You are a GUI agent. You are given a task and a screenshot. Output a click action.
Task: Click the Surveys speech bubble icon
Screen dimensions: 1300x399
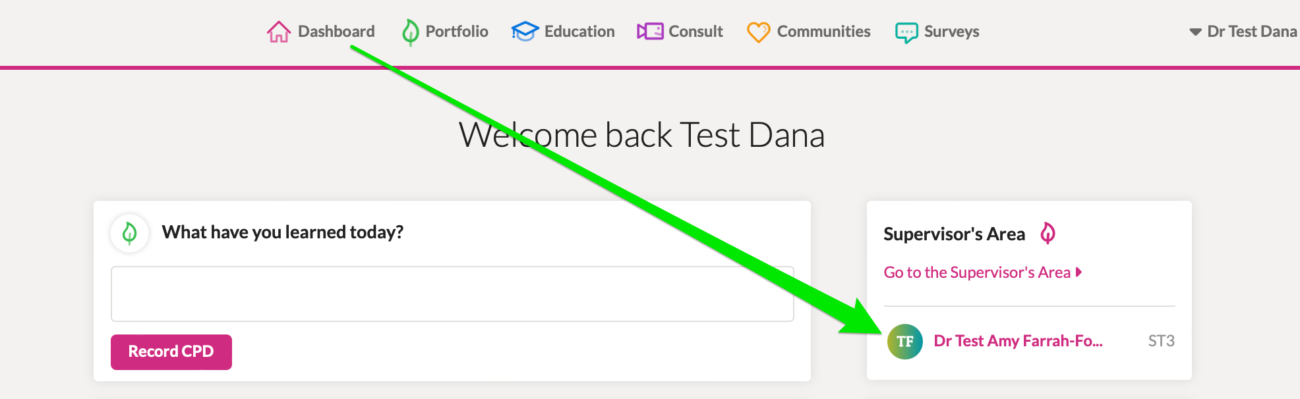906,32
